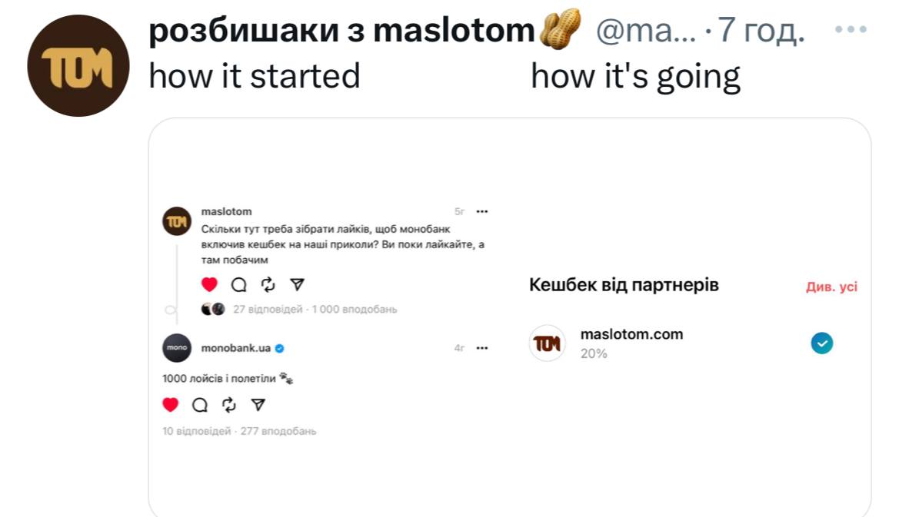
Task: Toggle the maslotom.com 20% cashback checkmark
Action: pyautogui.click(x=821, y=343)
